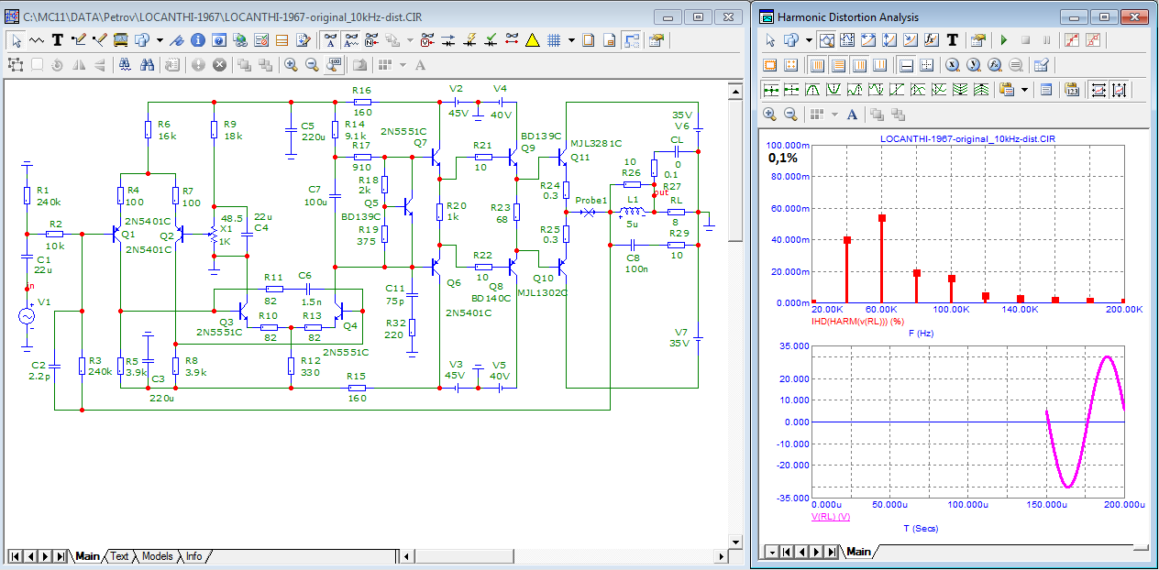Open the dropdown next to component copy icon
This screenshot has width=1159, height=570.
coord(160,40)
